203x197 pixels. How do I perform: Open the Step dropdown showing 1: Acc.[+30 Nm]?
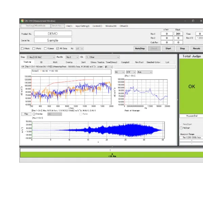pos(41,57)
